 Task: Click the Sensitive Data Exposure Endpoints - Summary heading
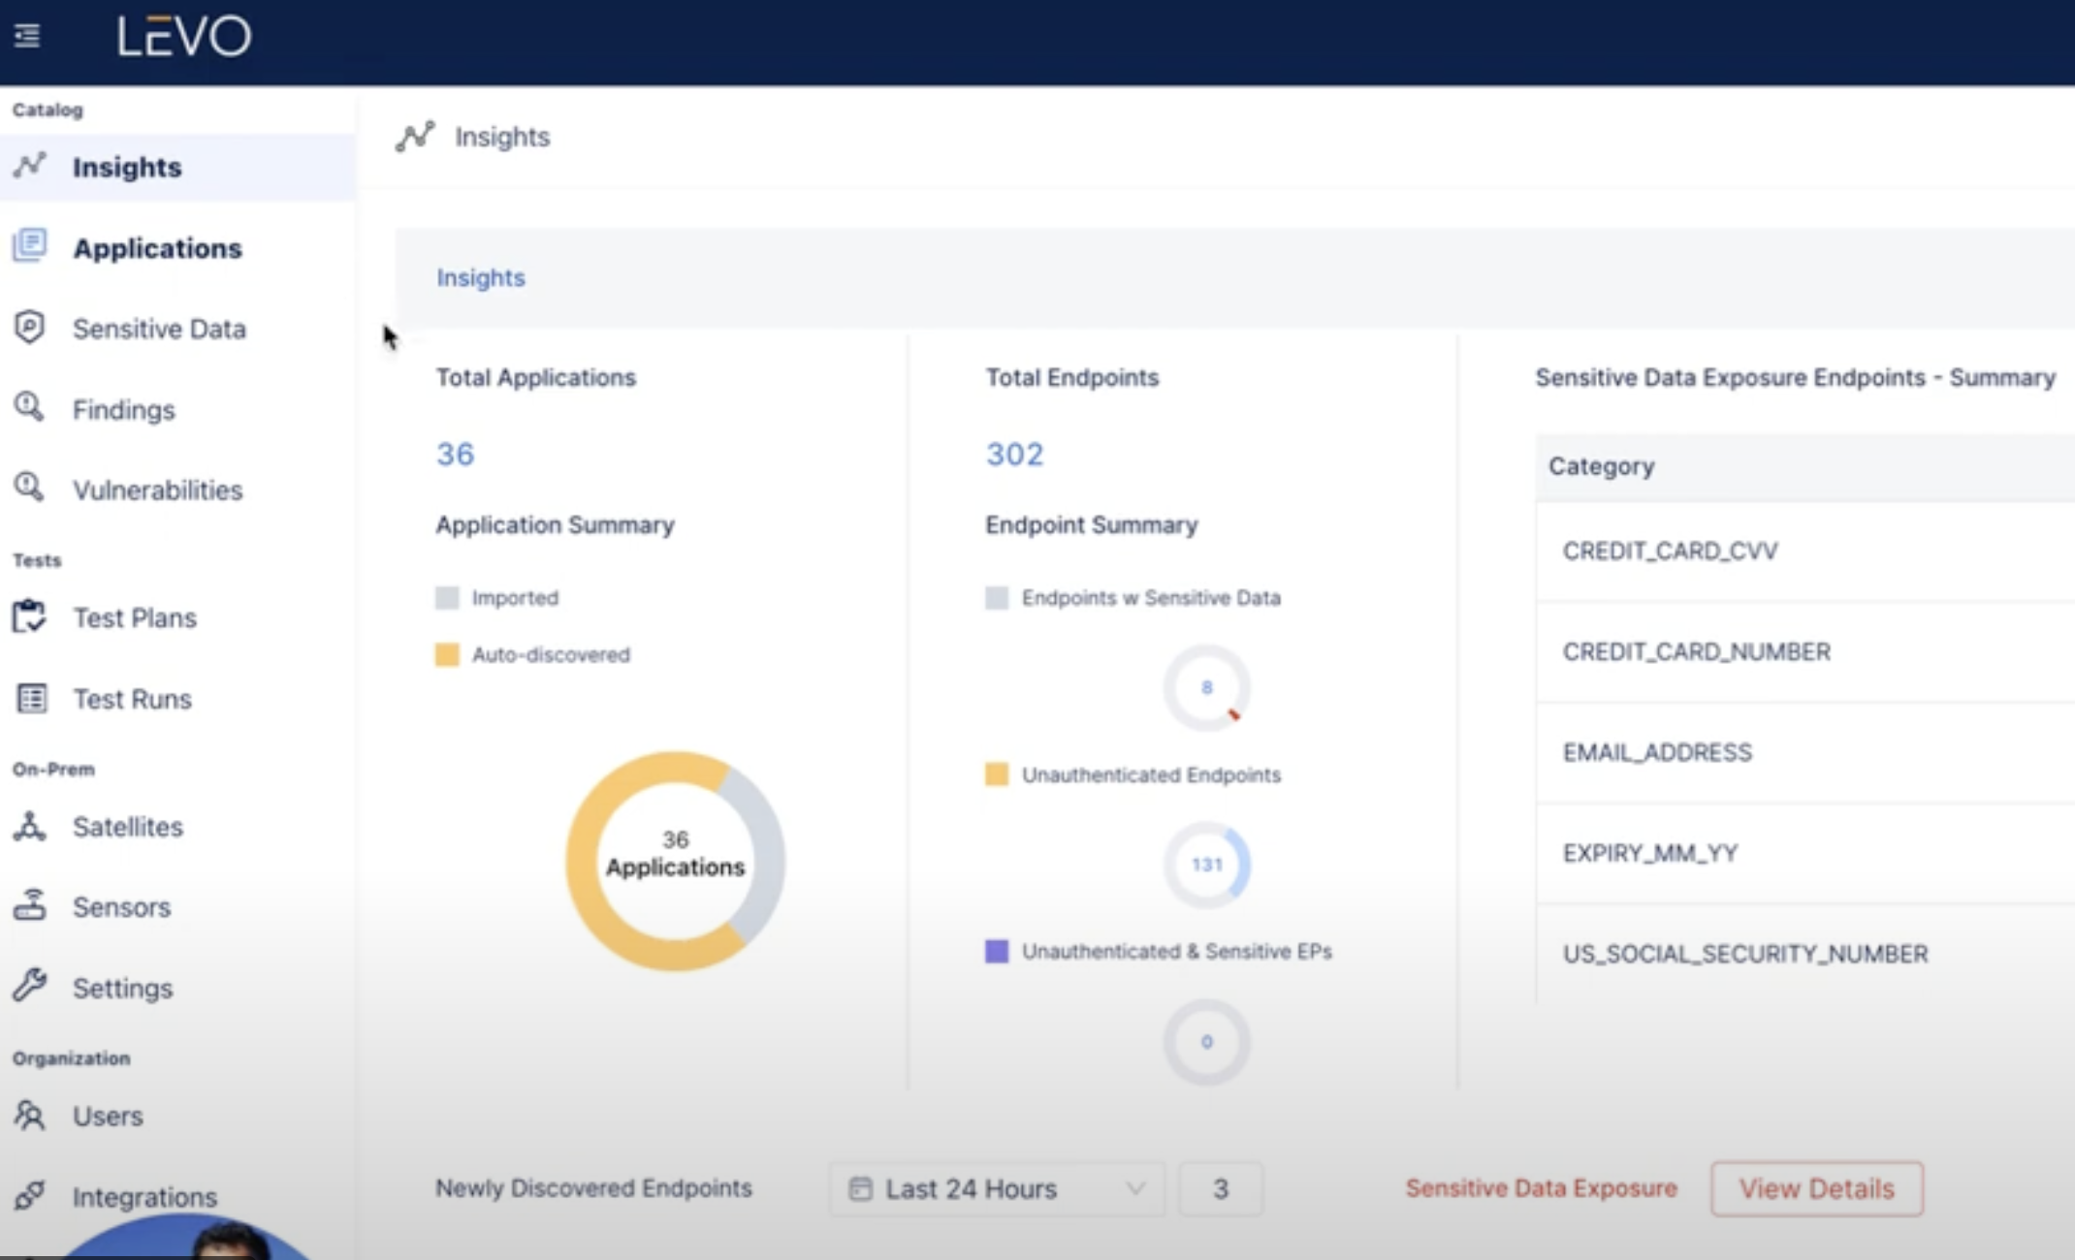pyautogui.click(x=1796, y=377)
